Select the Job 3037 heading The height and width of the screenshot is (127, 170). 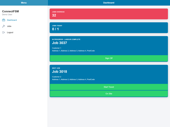[x=59, y=43]
